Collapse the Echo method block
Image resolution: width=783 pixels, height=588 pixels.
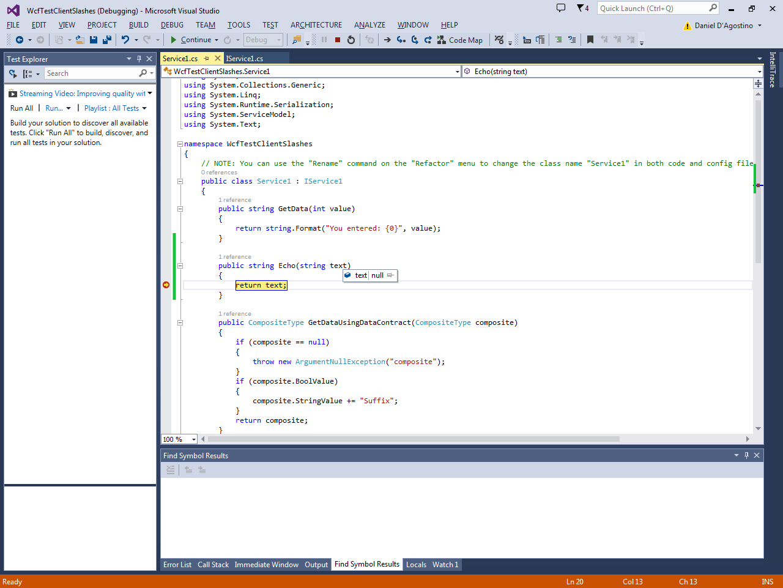[x=180, y=266]
